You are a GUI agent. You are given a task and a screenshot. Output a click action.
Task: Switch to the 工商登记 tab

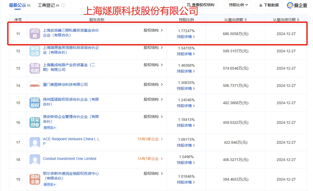(48, 5)
